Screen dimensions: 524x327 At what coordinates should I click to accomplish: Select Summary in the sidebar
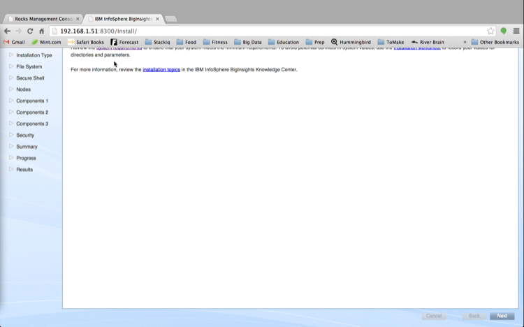pos(27,147)
